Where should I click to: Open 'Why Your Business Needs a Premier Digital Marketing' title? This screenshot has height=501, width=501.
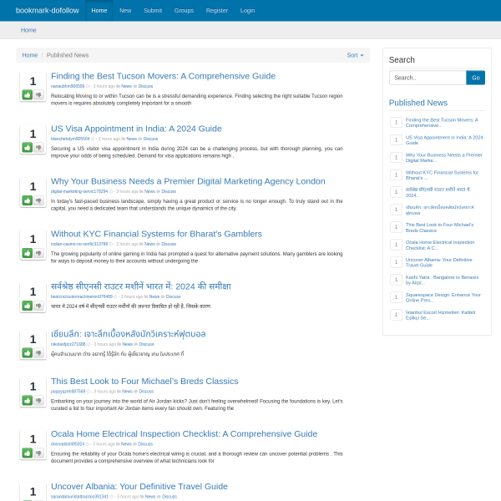coord(188,181)
